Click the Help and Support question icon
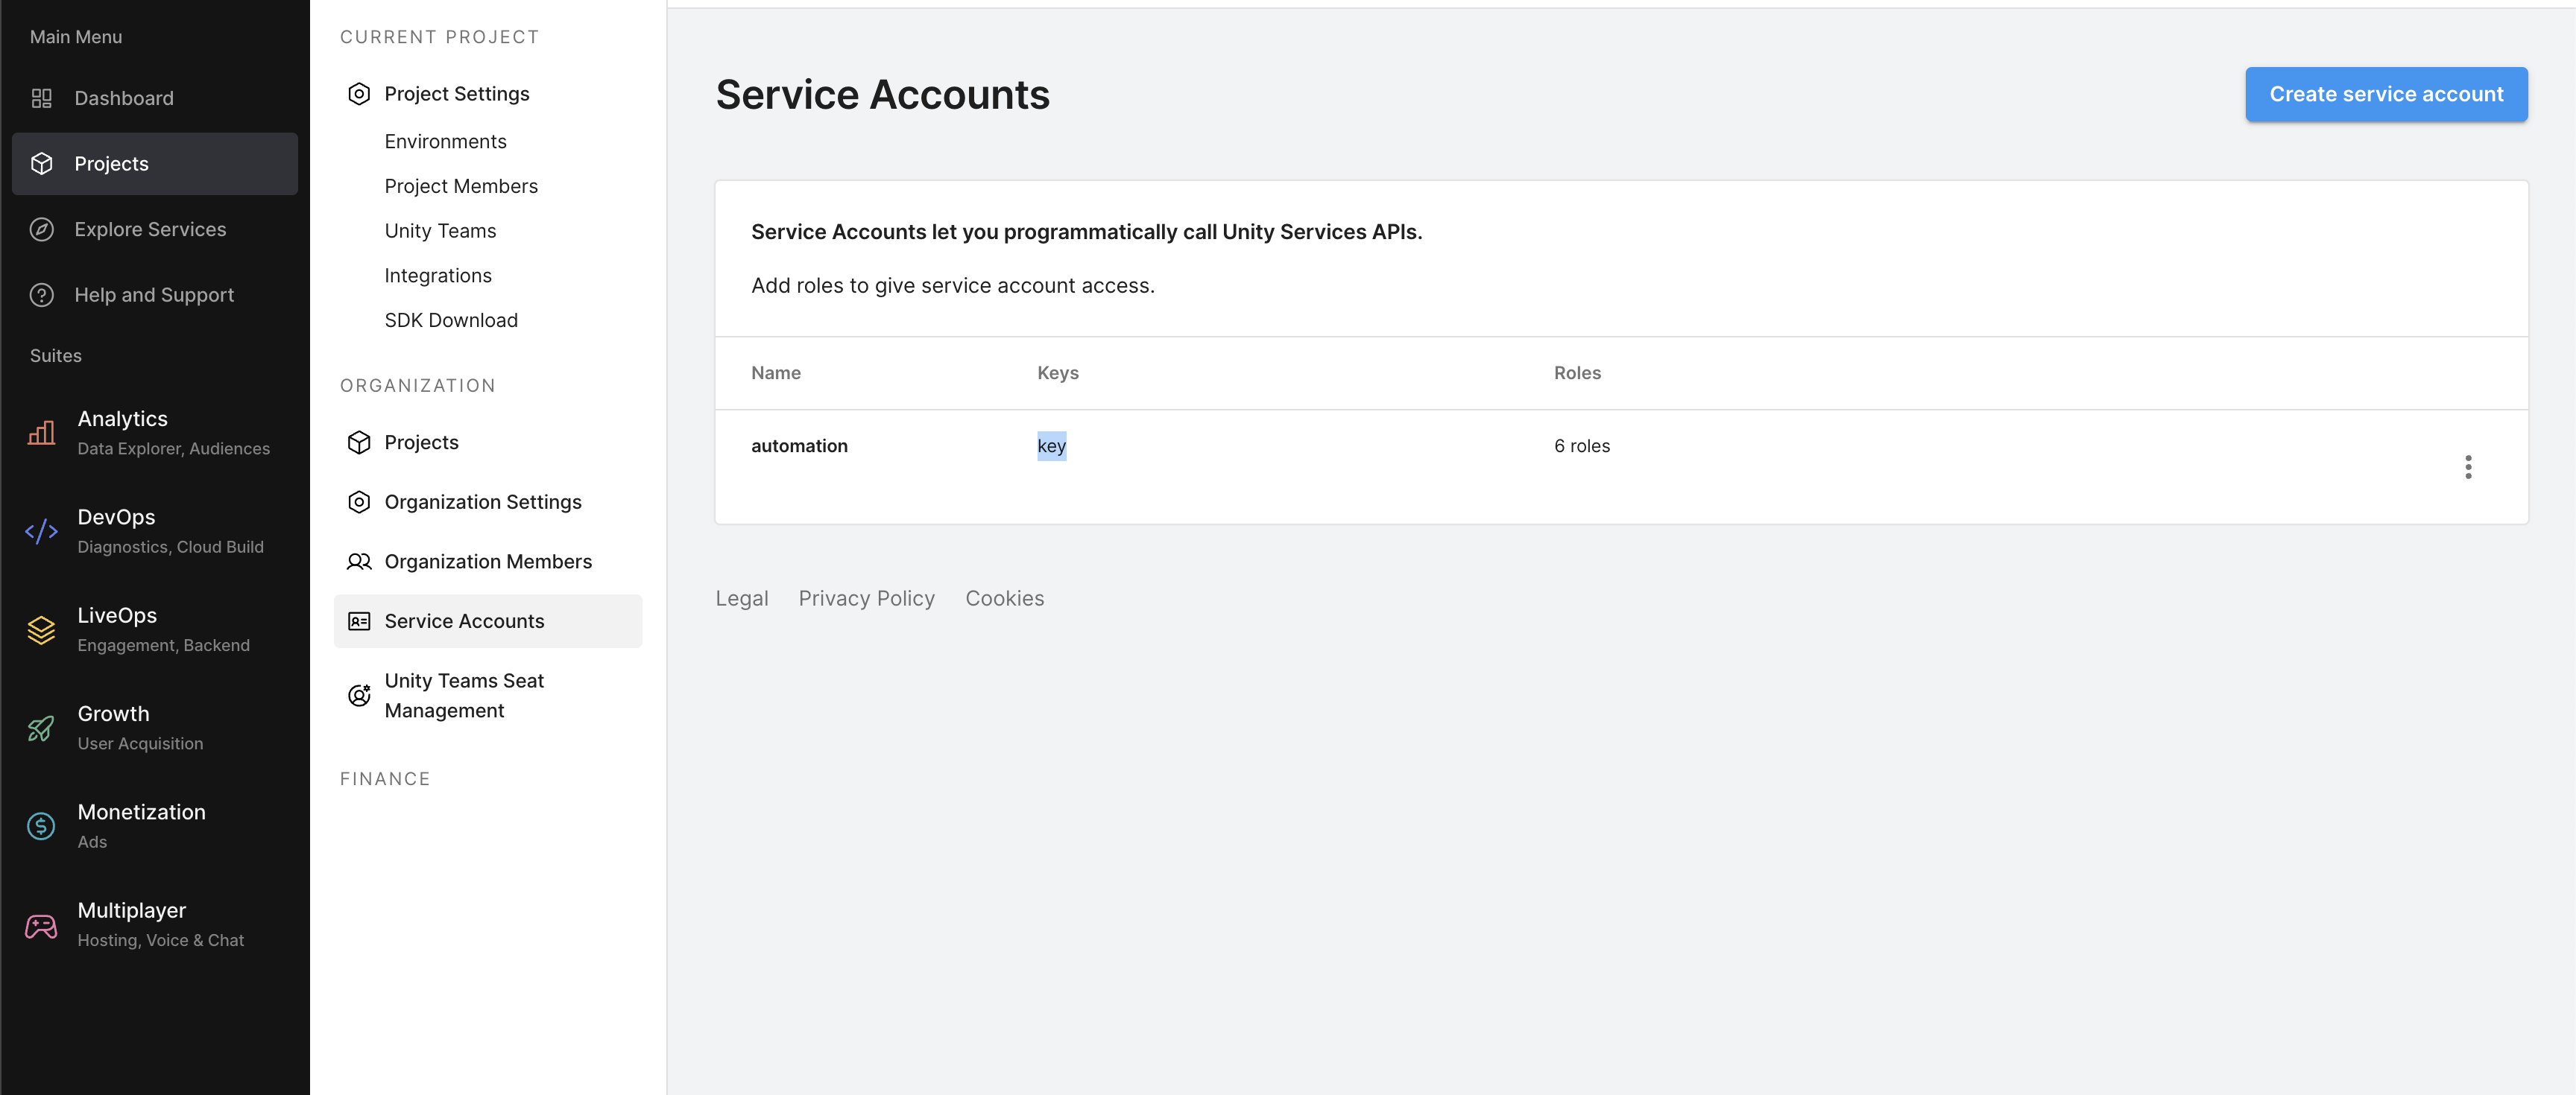The width and height of the screenshot is (2576, 1095). pos(41,295)
